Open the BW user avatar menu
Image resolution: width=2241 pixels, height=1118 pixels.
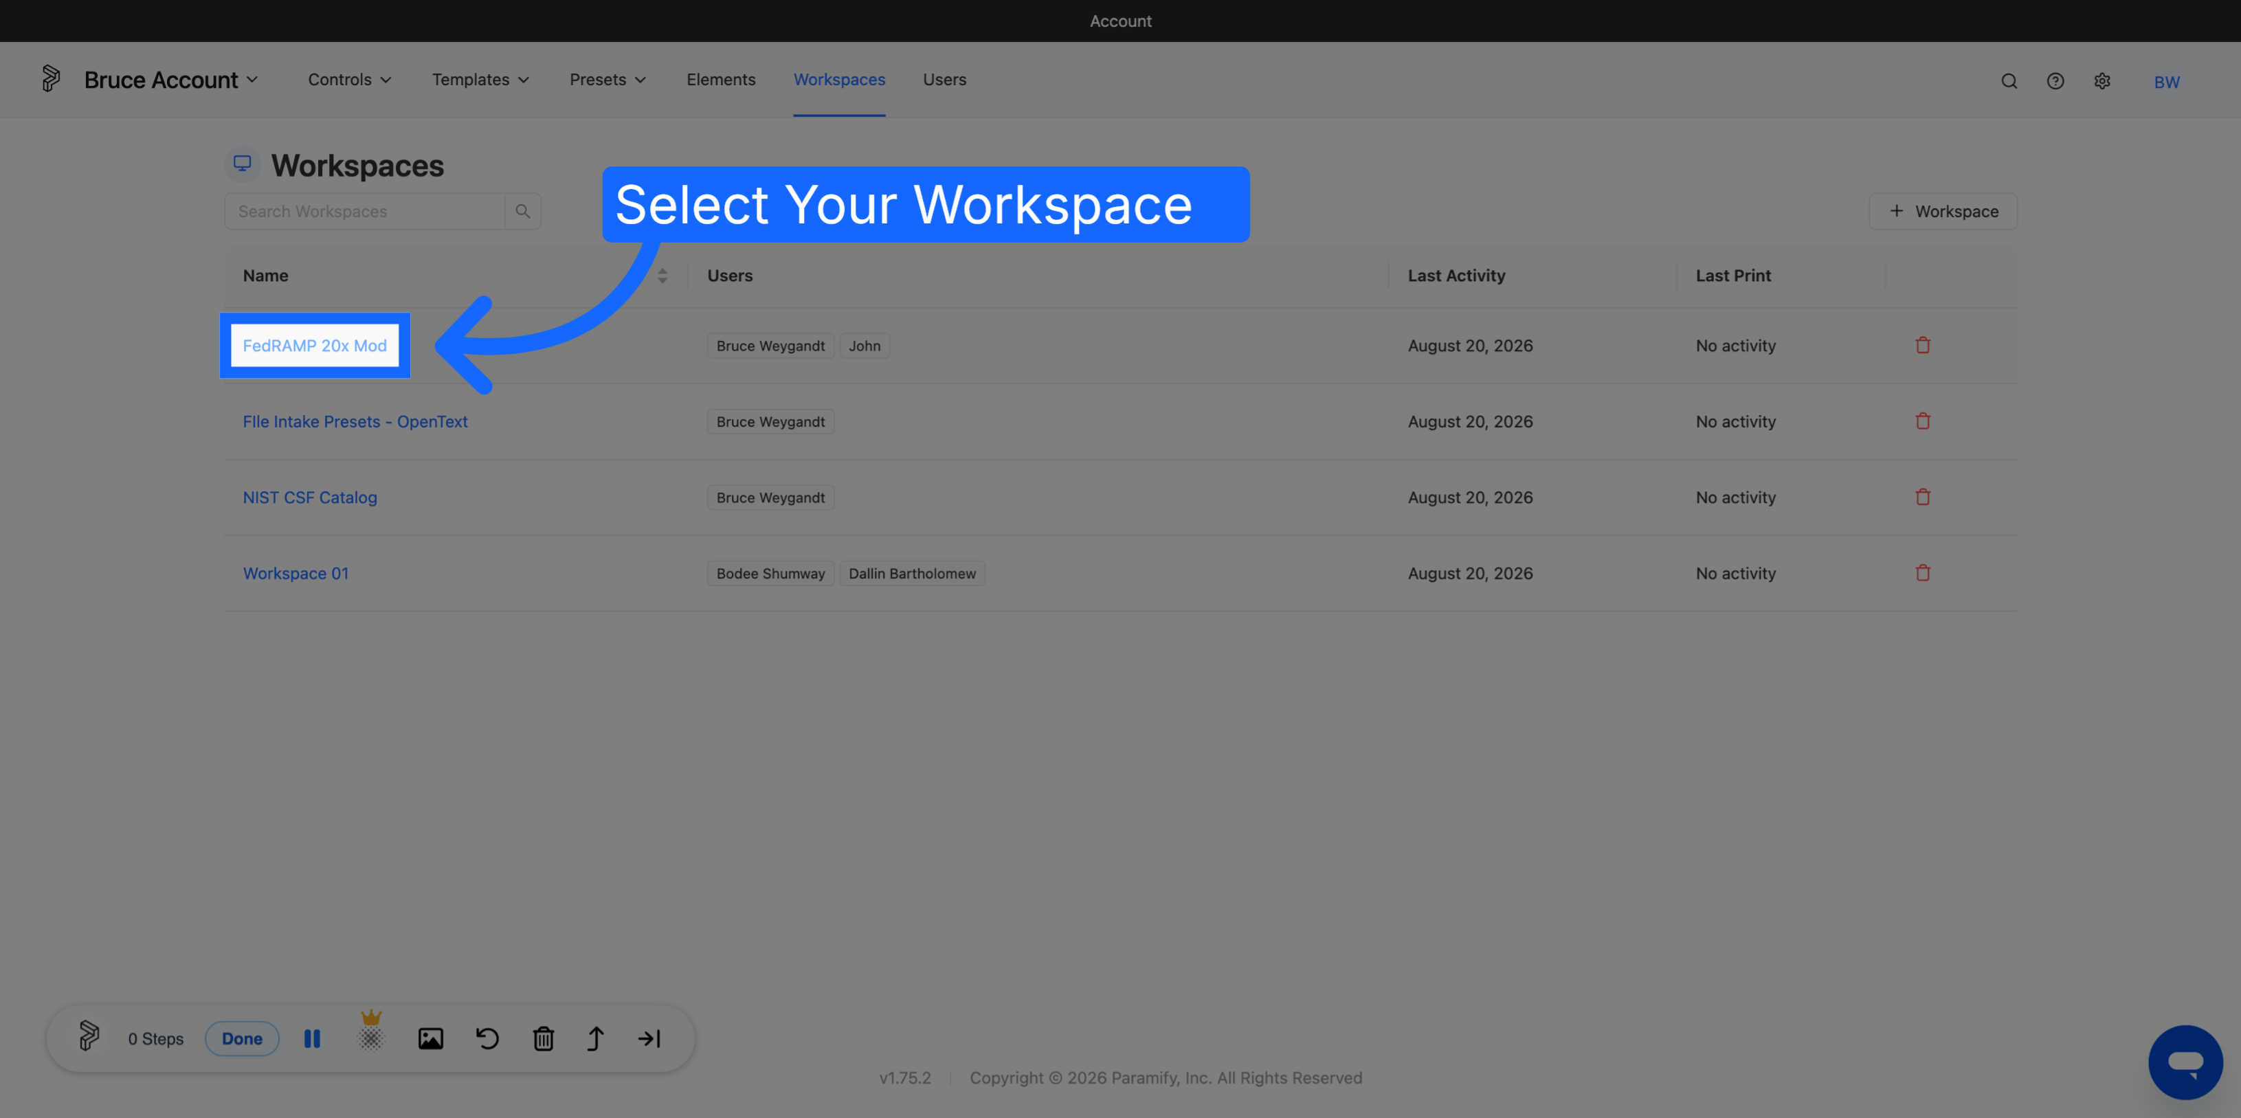[x=2166, y=82]
